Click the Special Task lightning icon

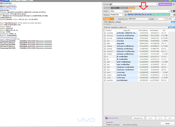coord(106,118)
